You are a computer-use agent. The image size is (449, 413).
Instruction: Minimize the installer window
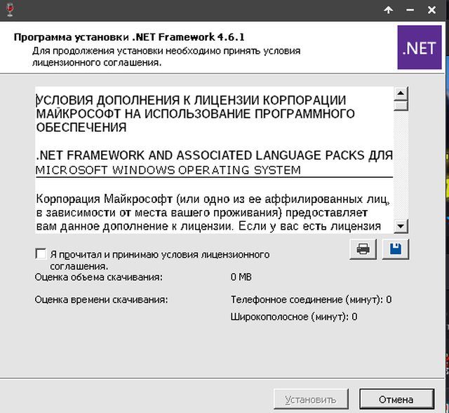point(410,10)
